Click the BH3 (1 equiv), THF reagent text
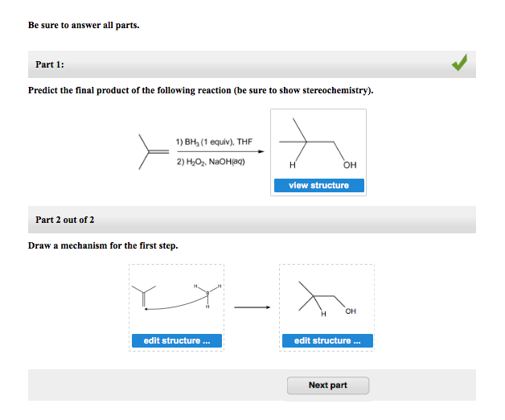The width and height of the screenshot is (505, 420). [x=214, y=142]
